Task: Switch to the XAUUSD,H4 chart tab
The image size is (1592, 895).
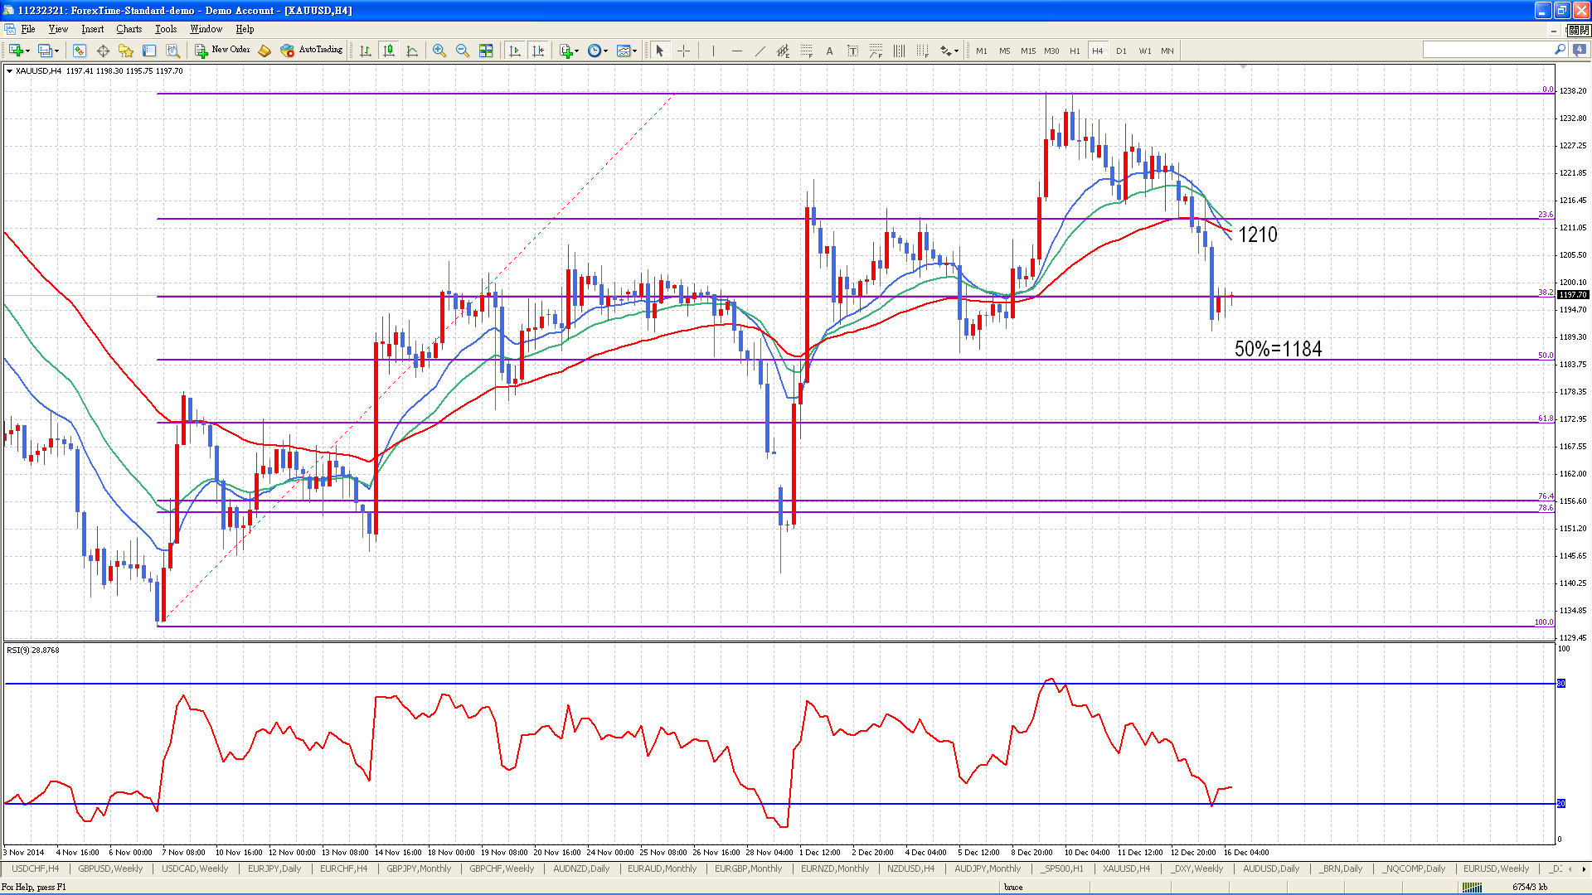Action: click(1126, 868)
